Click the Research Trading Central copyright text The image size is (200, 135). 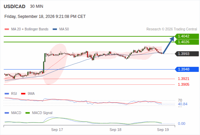(x=172, y=29)
